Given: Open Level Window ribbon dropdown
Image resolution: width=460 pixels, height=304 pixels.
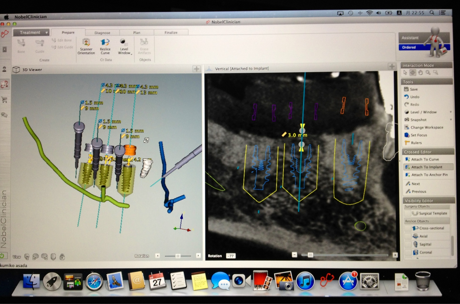Looking at the screenshot, I should pos(124,46).
